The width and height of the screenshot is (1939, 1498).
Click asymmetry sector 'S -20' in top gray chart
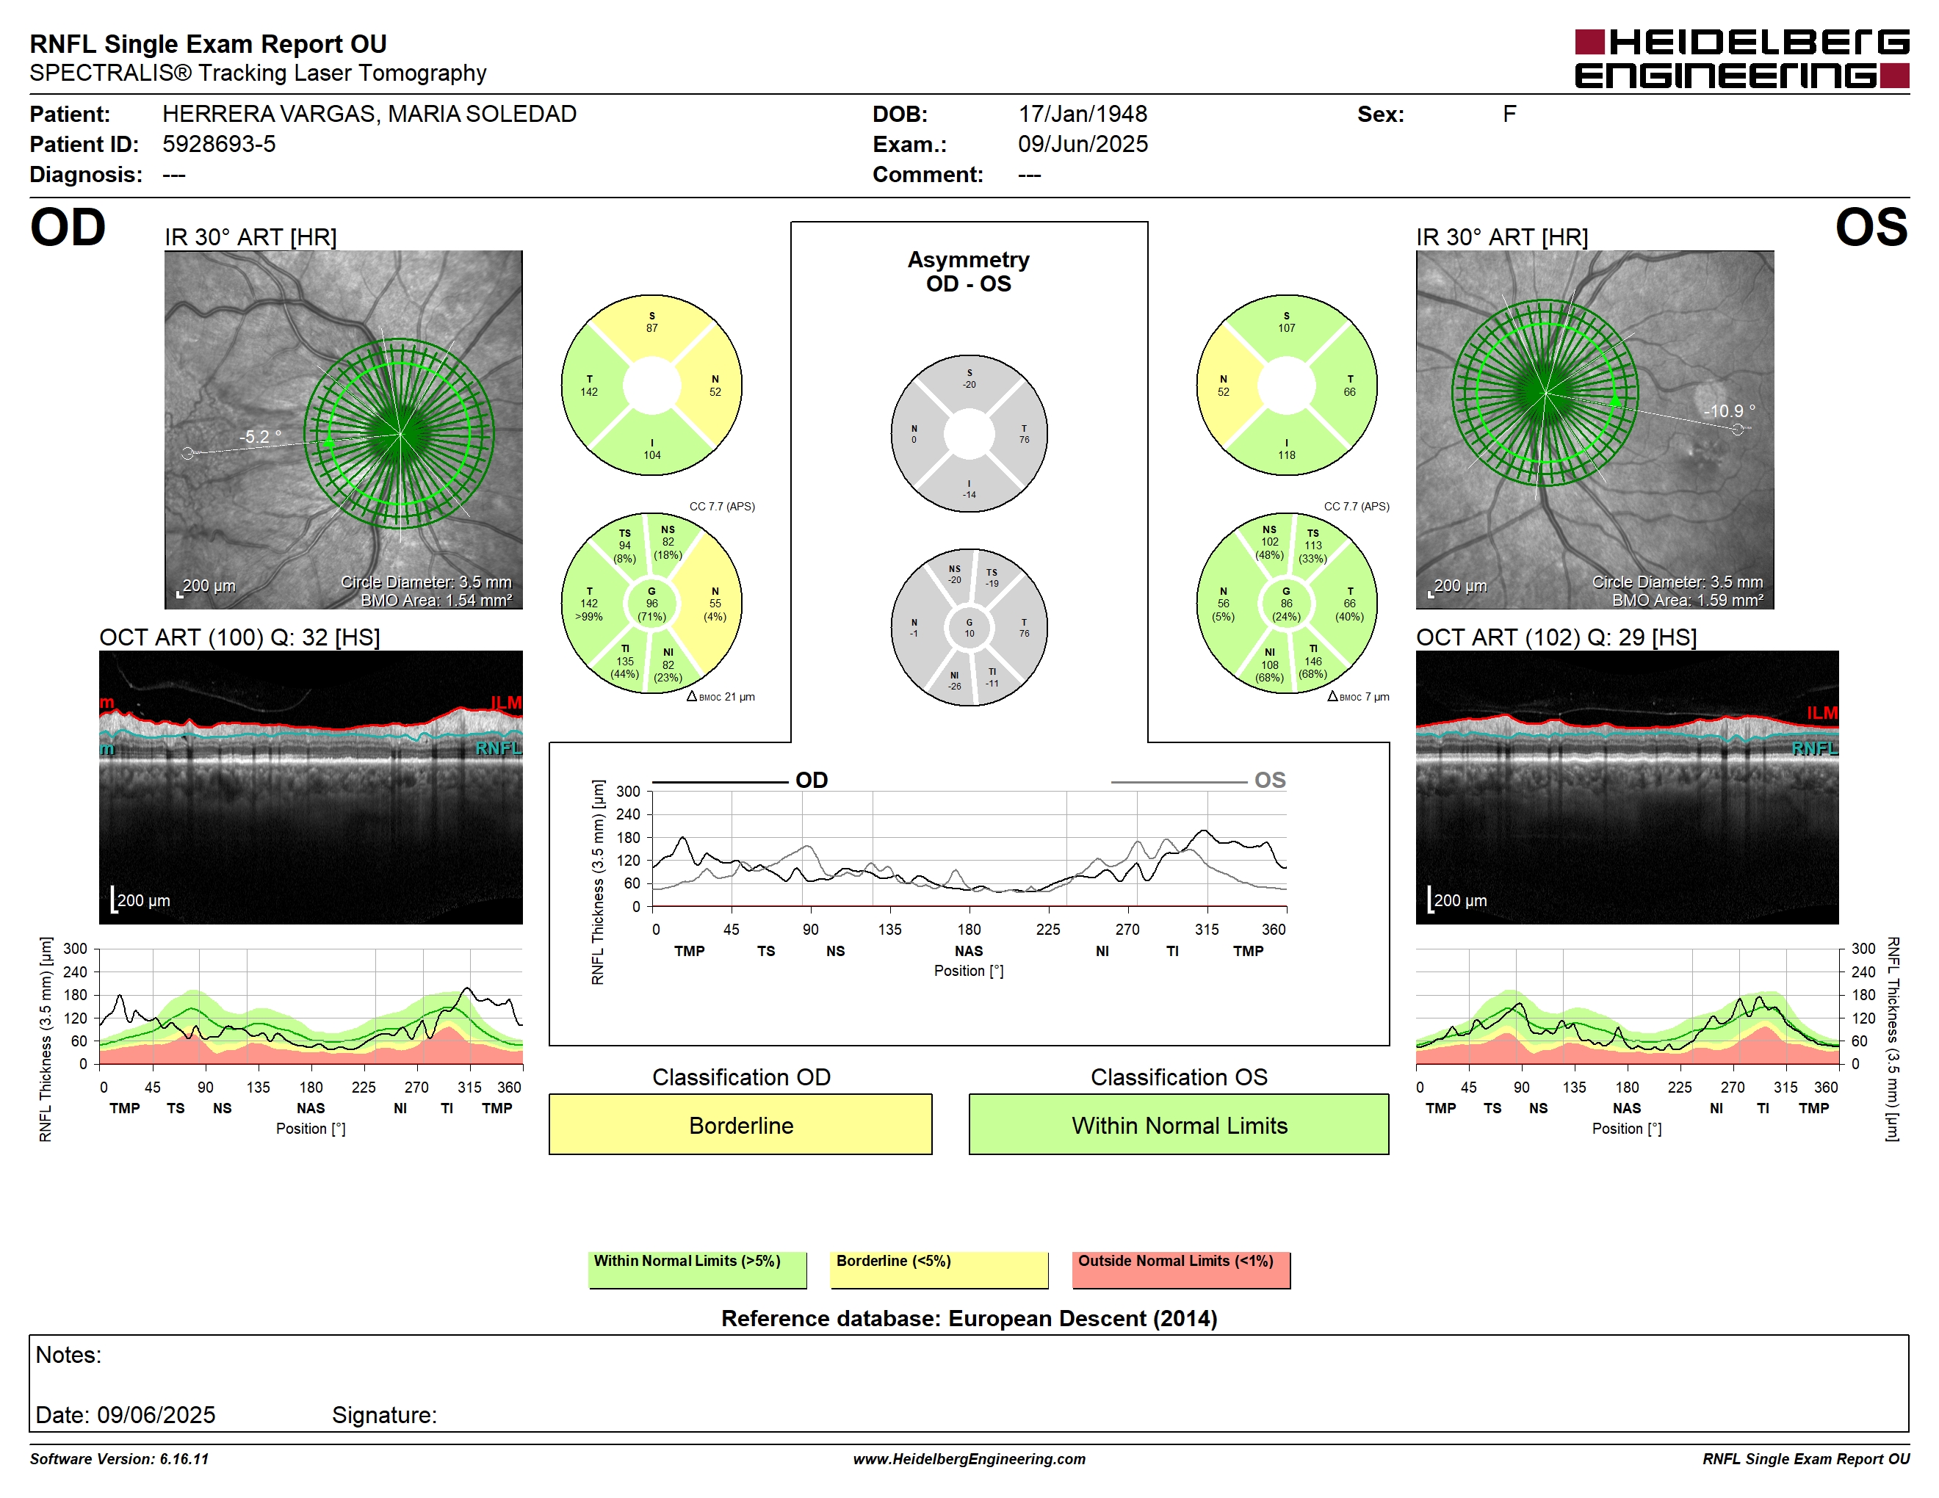[969, 379]
